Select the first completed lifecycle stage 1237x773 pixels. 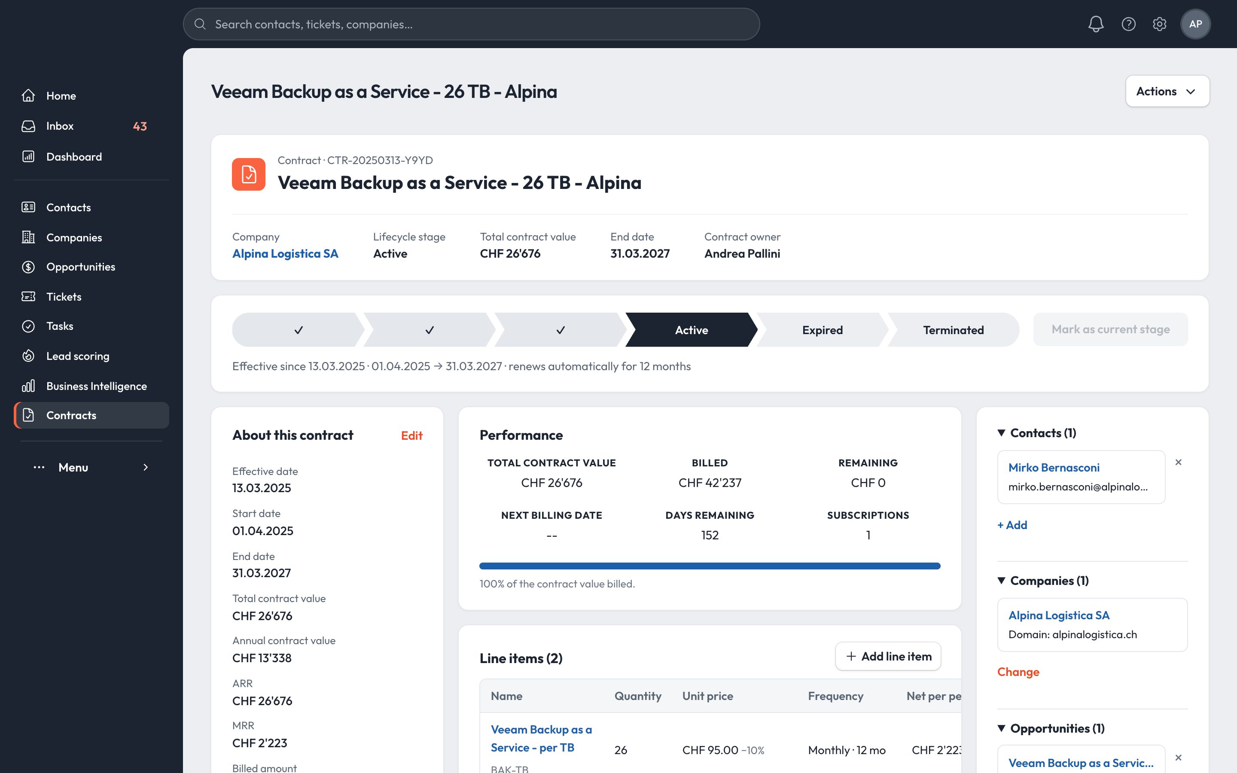tap(299, 330)
